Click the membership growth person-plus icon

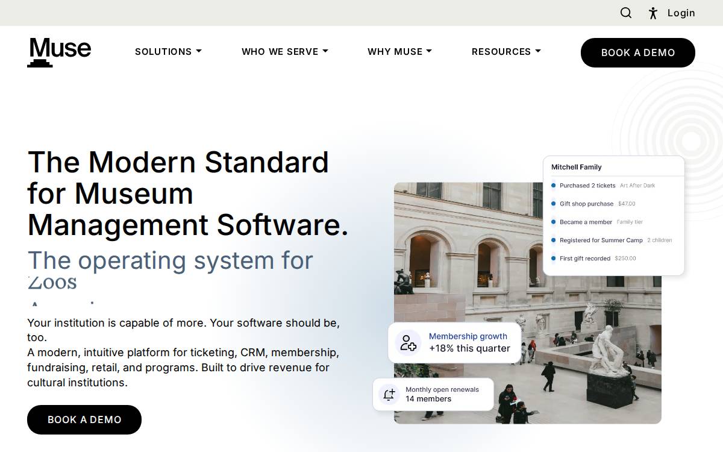(x=408, y=343)
